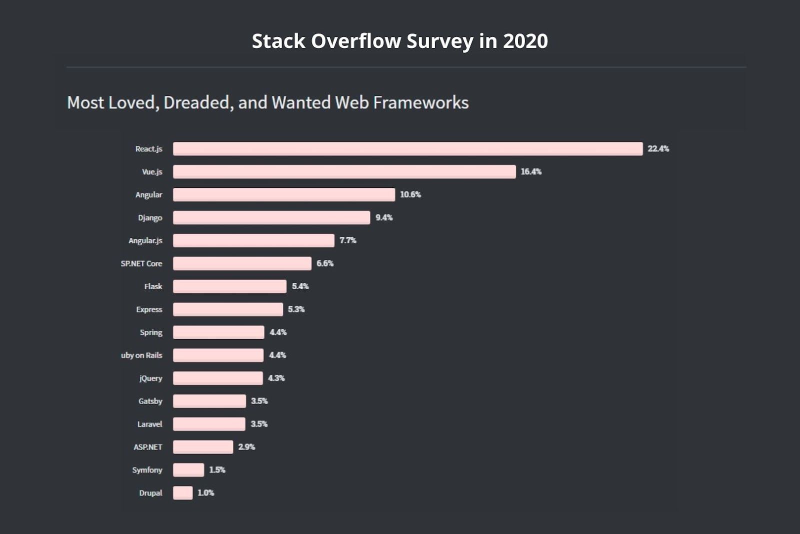The width and height of the screenshot is (800, 534).
Task: Select the Spring bar
Action: [x=218, y=333]
